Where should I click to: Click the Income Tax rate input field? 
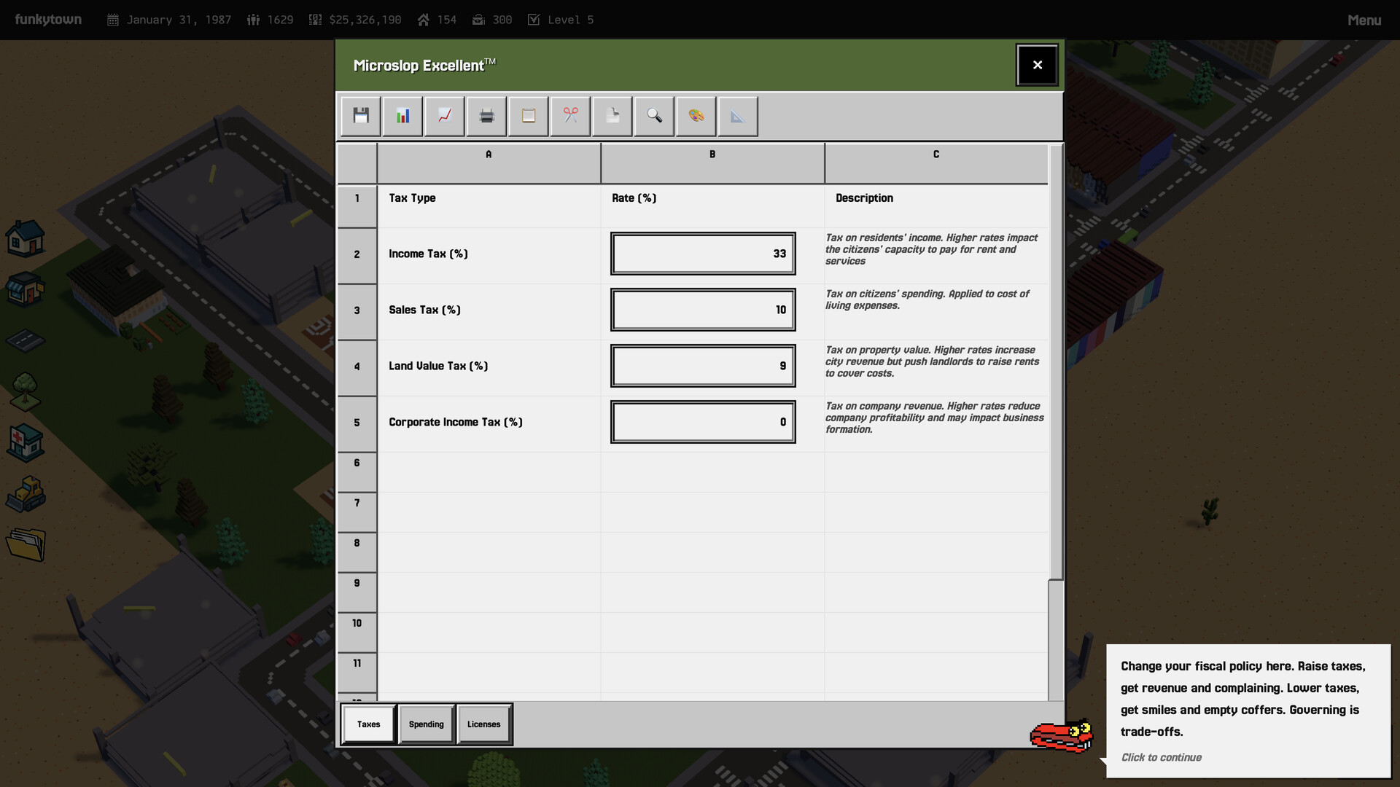[702, 254]
